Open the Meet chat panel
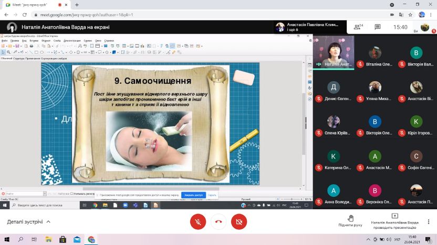The image size is (437, 245). (x=377, y=27)
